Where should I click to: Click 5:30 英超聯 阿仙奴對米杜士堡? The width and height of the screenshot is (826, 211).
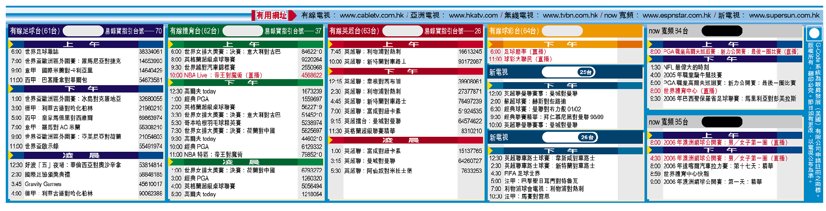click(405, 171)
